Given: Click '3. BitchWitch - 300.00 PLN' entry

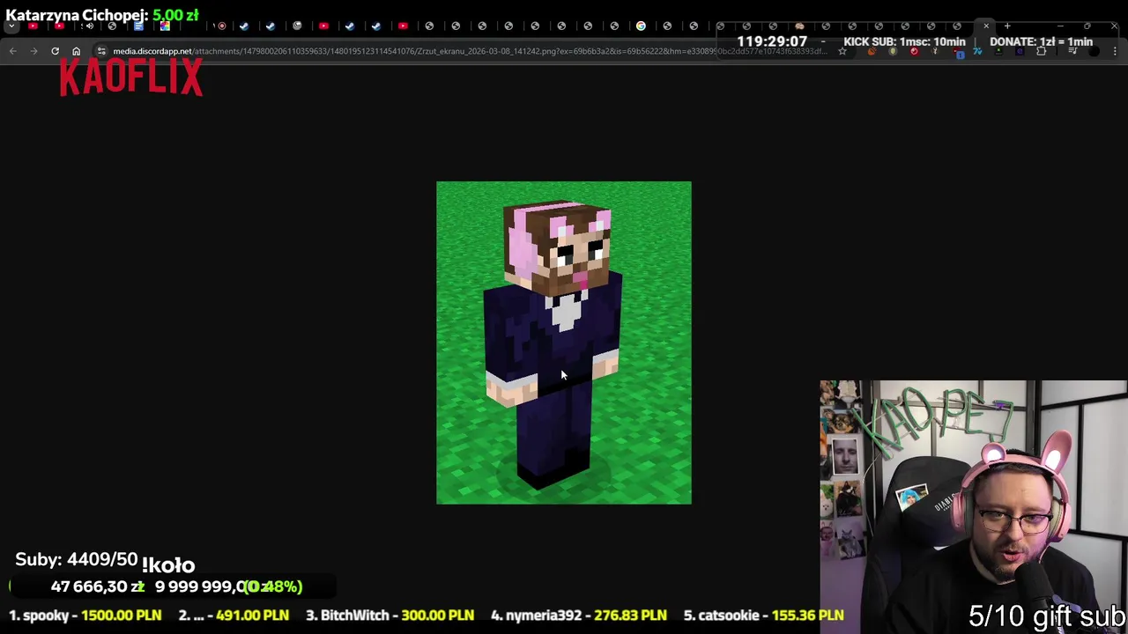Looking at the screenshot, I should point(390,616).
